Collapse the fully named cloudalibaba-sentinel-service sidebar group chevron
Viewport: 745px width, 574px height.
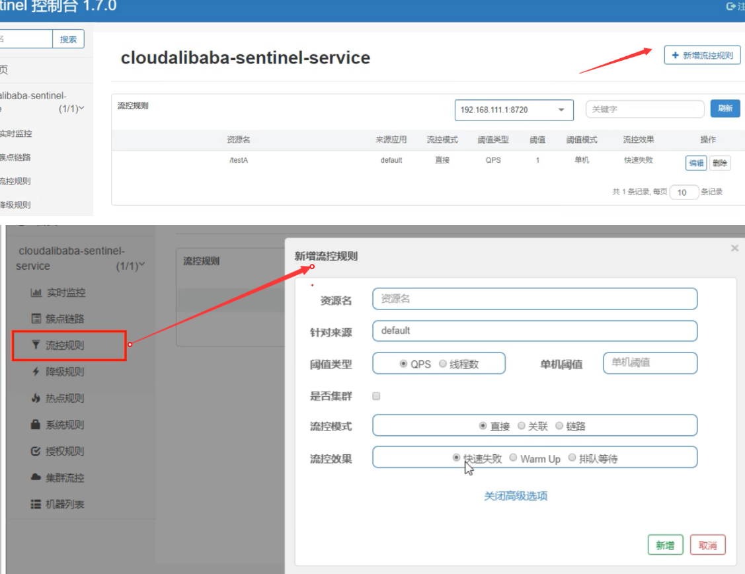141,265
